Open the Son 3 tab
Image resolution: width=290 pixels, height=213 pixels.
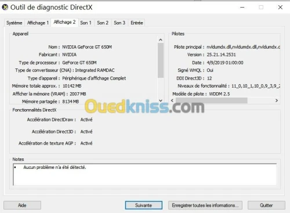coord(119,23)
